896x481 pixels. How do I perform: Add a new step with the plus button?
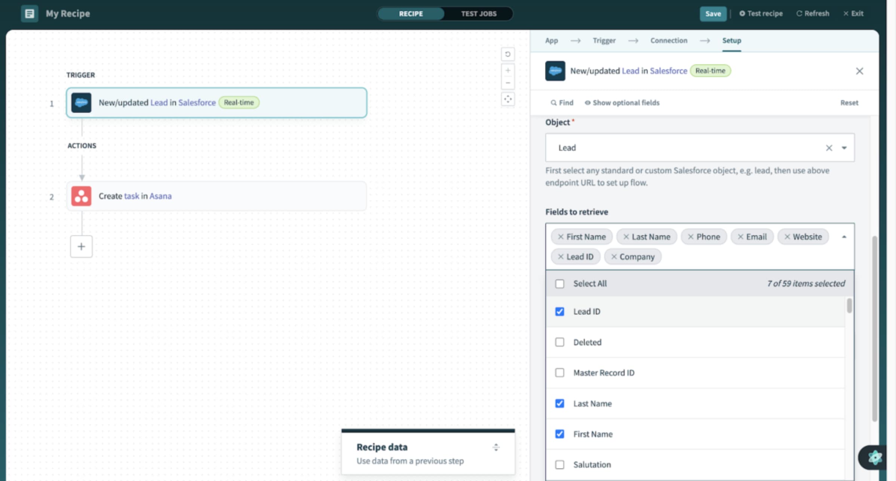pyautogui.click(x=81, y=246)
